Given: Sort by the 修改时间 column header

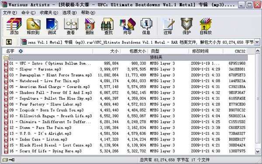Looking at the screenshot, I should [x=206, y=51].
